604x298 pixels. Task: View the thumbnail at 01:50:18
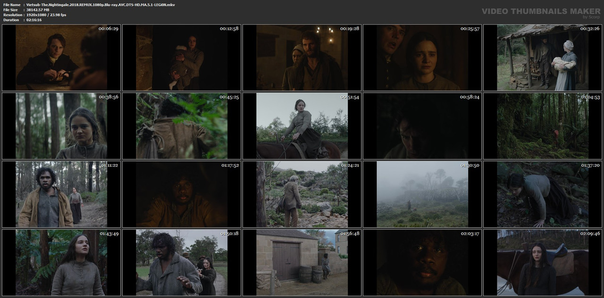click(182, 263)
